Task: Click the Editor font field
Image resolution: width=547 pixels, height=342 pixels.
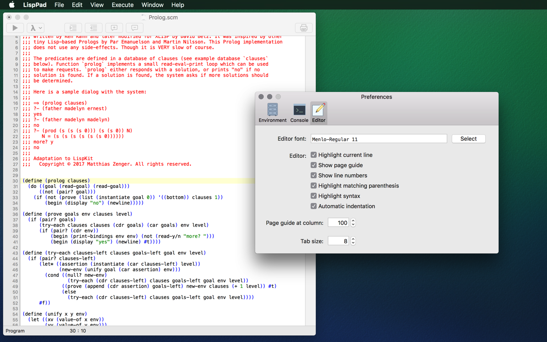Action: (x=379, y=139)
